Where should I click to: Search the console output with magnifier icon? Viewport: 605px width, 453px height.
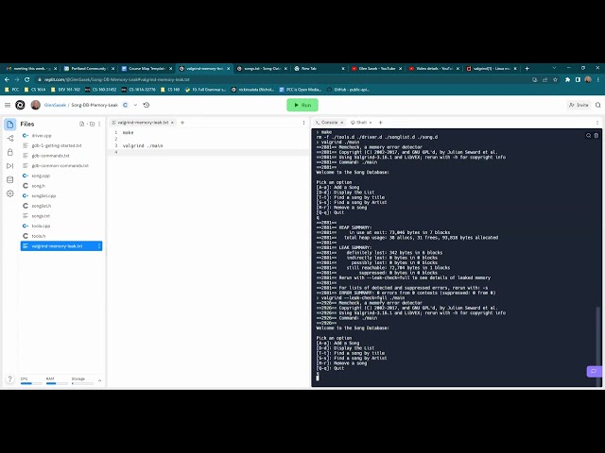pyautogui.click(x=588, y=135)
